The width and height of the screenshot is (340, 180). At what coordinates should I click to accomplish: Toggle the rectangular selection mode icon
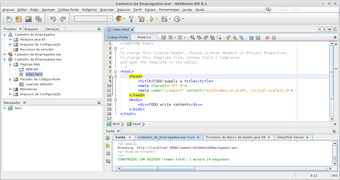click(219, 37)
